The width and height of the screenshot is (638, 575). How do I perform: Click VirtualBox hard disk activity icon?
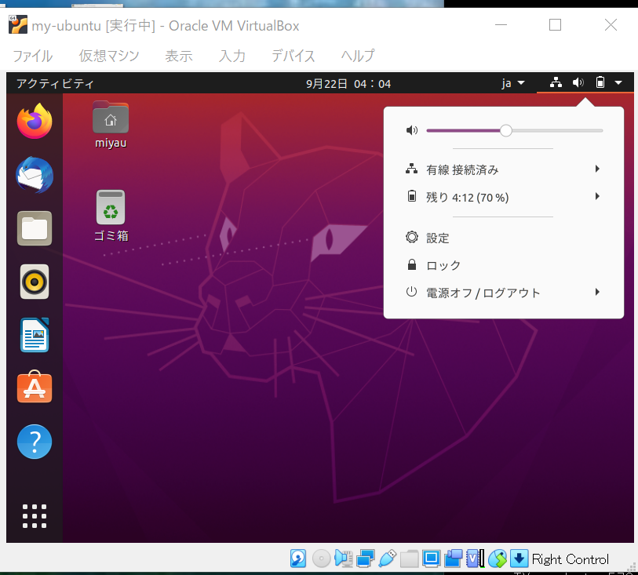pyautogui.click(x=298, y=559)
